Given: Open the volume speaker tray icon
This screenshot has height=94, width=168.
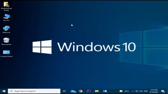Looking at the screenshot, I should pos(141,91).
